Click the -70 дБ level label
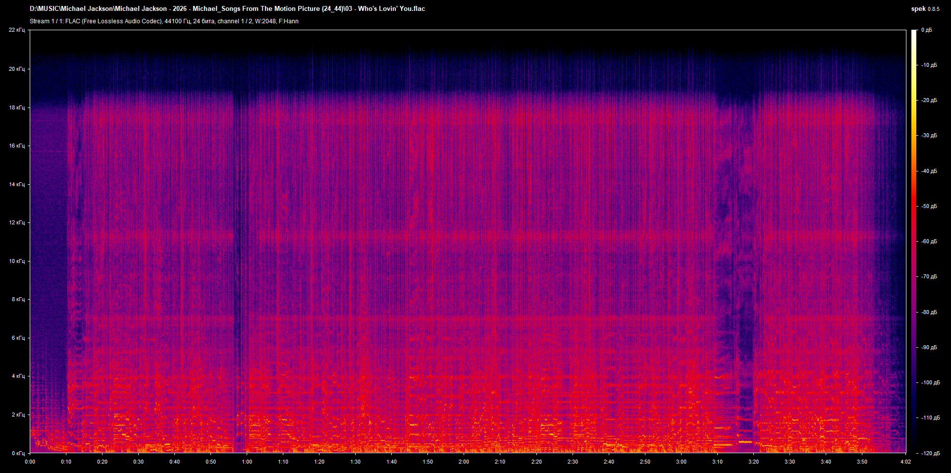951x473 pixels. tap(929, 276)
